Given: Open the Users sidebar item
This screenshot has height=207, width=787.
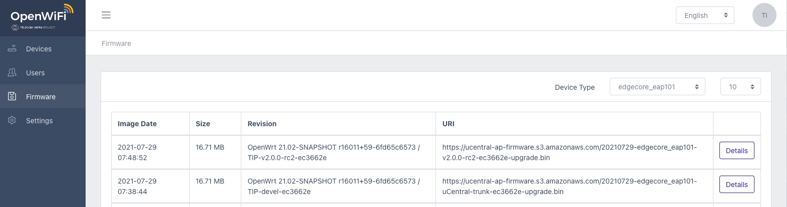Looking at the screenshot, I should 35,73.
